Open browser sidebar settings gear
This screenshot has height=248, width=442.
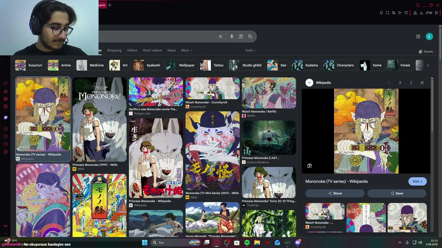coord(6,152)
